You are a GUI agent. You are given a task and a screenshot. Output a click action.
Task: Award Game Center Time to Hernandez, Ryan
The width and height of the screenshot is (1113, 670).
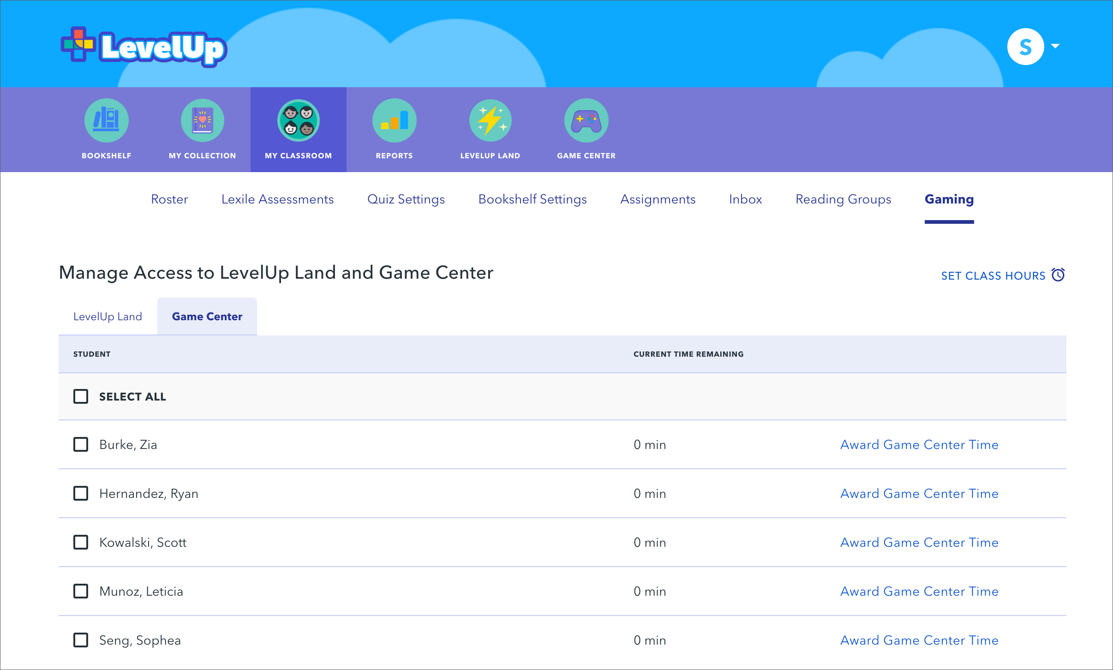(919, 493)
